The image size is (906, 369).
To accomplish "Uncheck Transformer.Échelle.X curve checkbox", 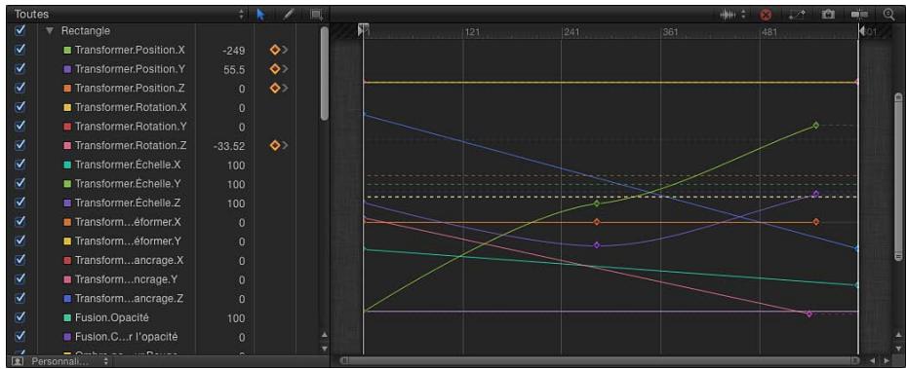I will tap(20, 165).
